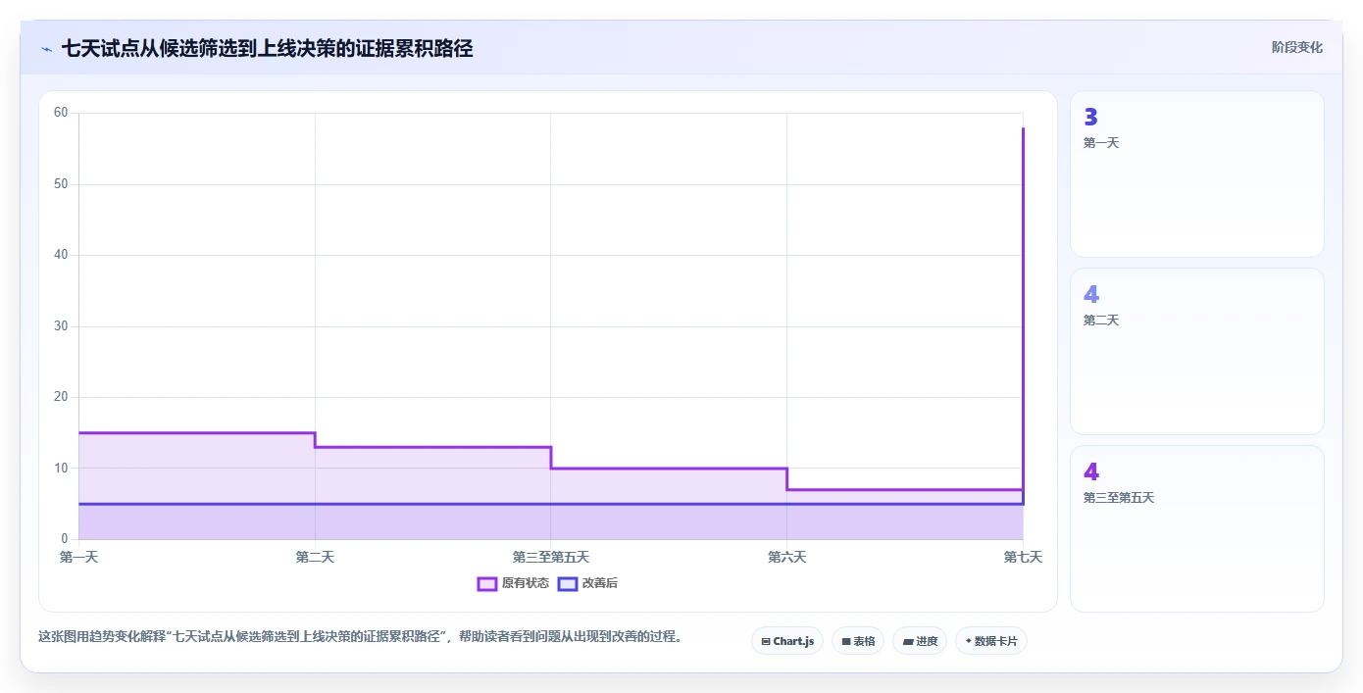1363x693 pixels.
Task: Click the sparkle icon in 数据卡片 chip
Action: pyautogui.click(x=968, y=641)
